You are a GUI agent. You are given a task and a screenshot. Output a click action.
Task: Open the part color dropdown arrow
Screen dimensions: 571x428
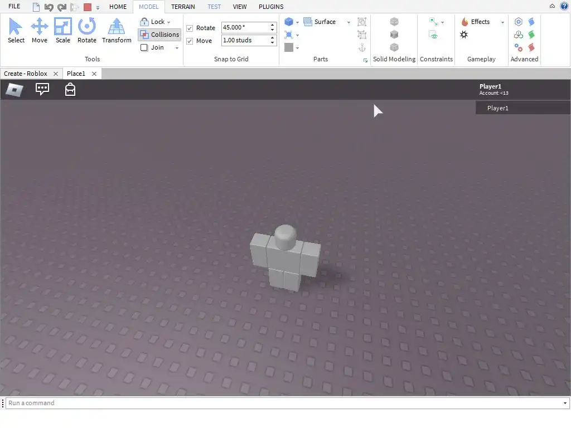[x=298, y=48]
